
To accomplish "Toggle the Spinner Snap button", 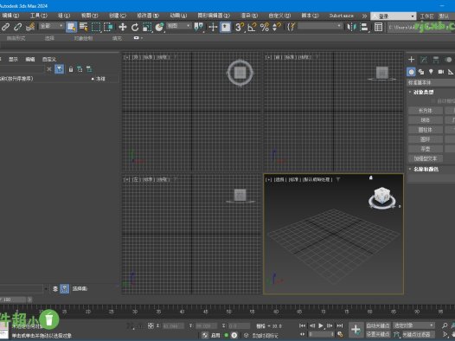I will [x=277, y=28].
